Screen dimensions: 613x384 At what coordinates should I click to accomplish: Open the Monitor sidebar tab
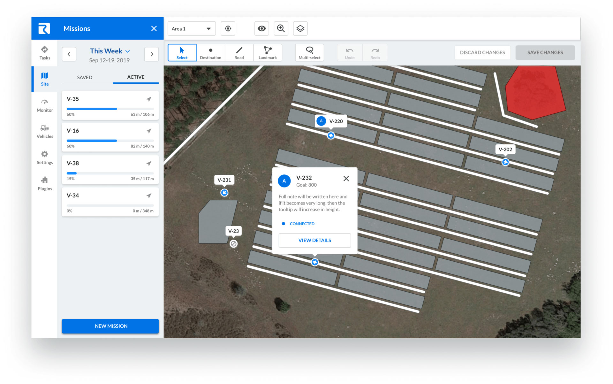(45, 105)
